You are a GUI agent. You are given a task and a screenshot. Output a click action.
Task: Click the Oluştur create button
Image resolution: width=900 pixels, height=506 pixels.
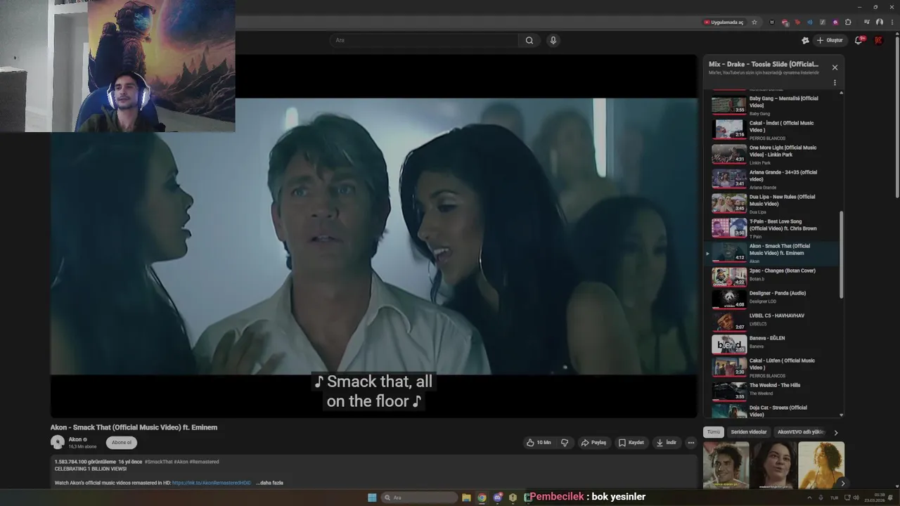click(x=830, y=40)
